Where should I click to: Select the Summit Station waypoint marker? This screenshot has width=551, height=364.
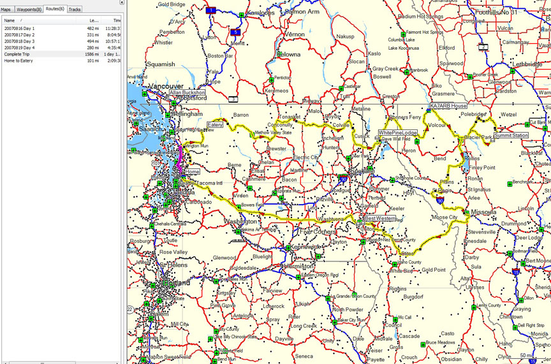tap(511, 135)
